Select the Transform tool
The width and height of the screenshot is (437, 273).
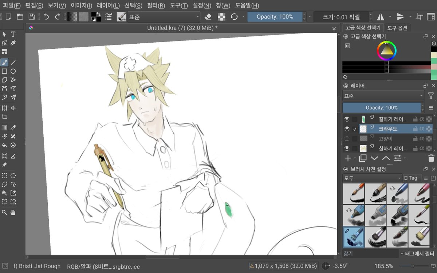[4, 108]
